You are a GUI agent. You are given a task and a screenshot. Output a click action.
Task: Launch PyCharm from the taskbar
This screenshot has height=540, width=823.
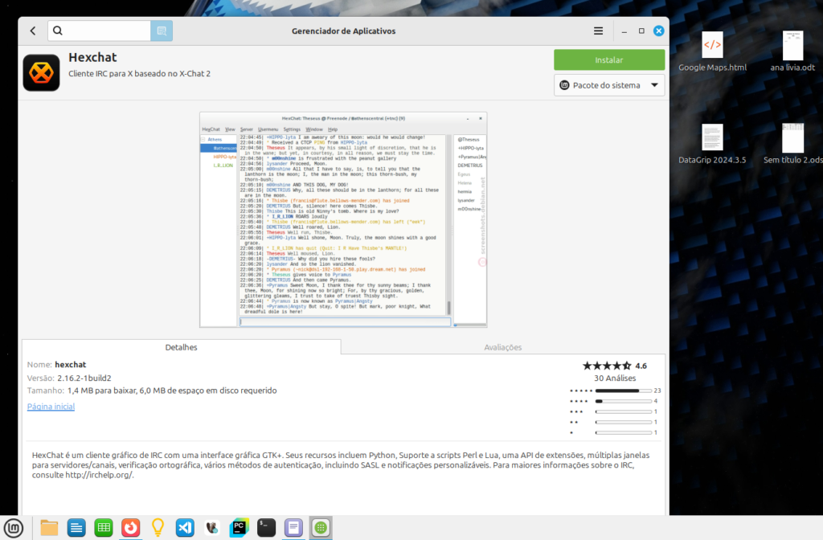240,528
